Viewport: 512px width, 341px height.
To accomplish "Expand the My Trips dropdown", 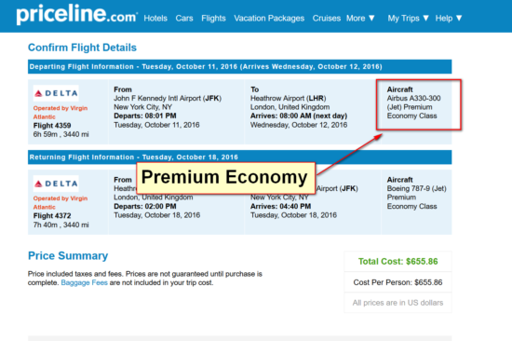I will [x=408, y=19].
